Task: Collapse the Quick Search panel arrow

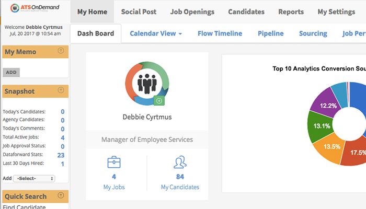Action: [x=61, y=196]
